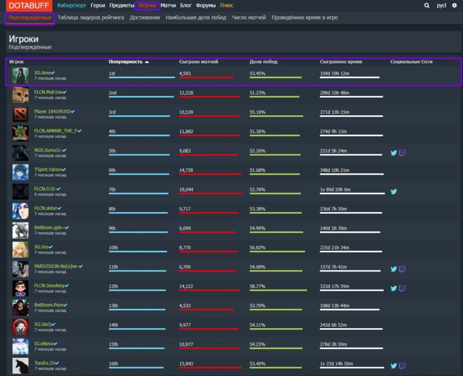
Task: Click Tundra.33's Twitter icon
Action: pos(394,365)
